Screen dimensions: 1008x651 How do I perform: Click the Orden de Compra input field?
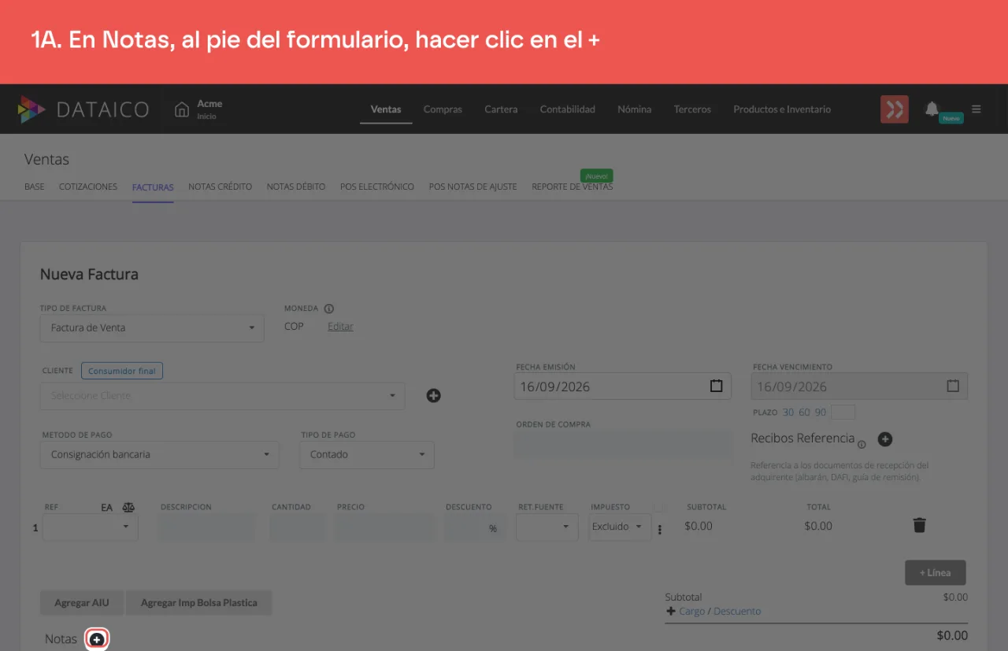(x=624, y=444)
